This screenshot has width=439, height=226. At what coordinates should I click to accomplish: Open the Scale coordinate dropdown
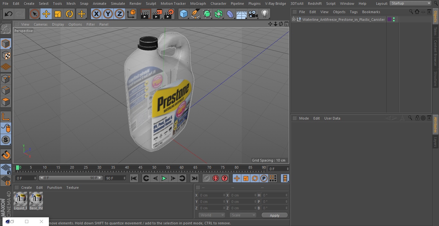click(x=243, y=215)
